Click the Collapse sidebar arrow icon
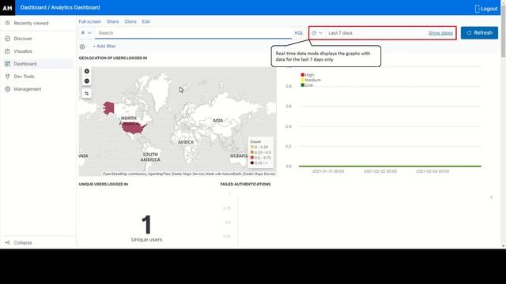The width and height of the screenshot is (506, 284). click(7, 242)
